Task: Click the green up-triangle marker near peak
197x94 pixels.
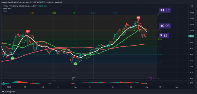Action: pos(136,23)
